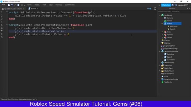The height and width of the screenshot is (107, 191).
Task: Click the StarterGui folder icon
Action: [x=162, y=65]
